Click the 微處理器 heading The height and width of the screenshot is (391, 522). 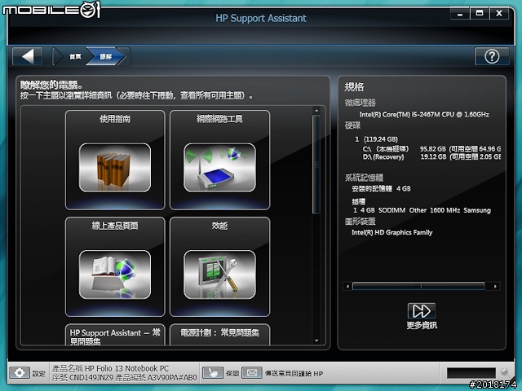point(361,103)
